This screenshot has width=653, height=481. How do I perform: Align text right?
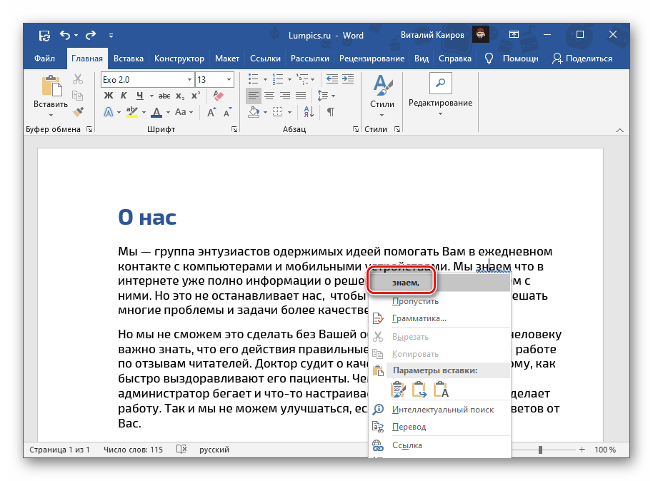[285, 96]
